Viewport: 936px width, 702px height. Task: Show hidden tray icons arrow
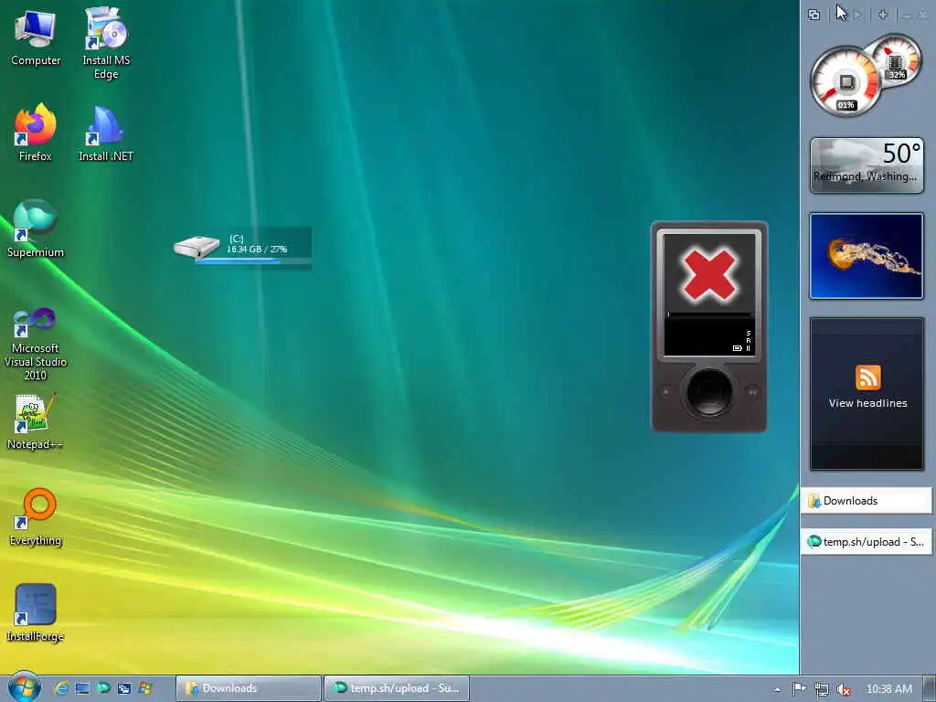point(777,689)
